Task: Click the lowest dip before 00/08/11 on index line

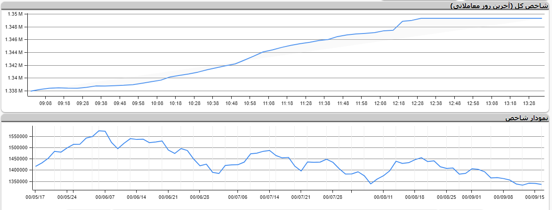Action: [x=371, y=184]
